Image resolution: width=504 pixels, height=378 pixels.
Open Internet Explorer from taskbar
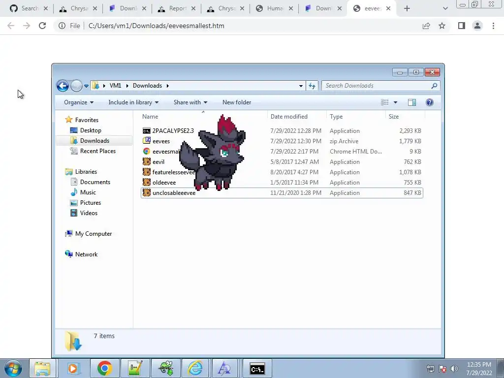pos(195,368)
